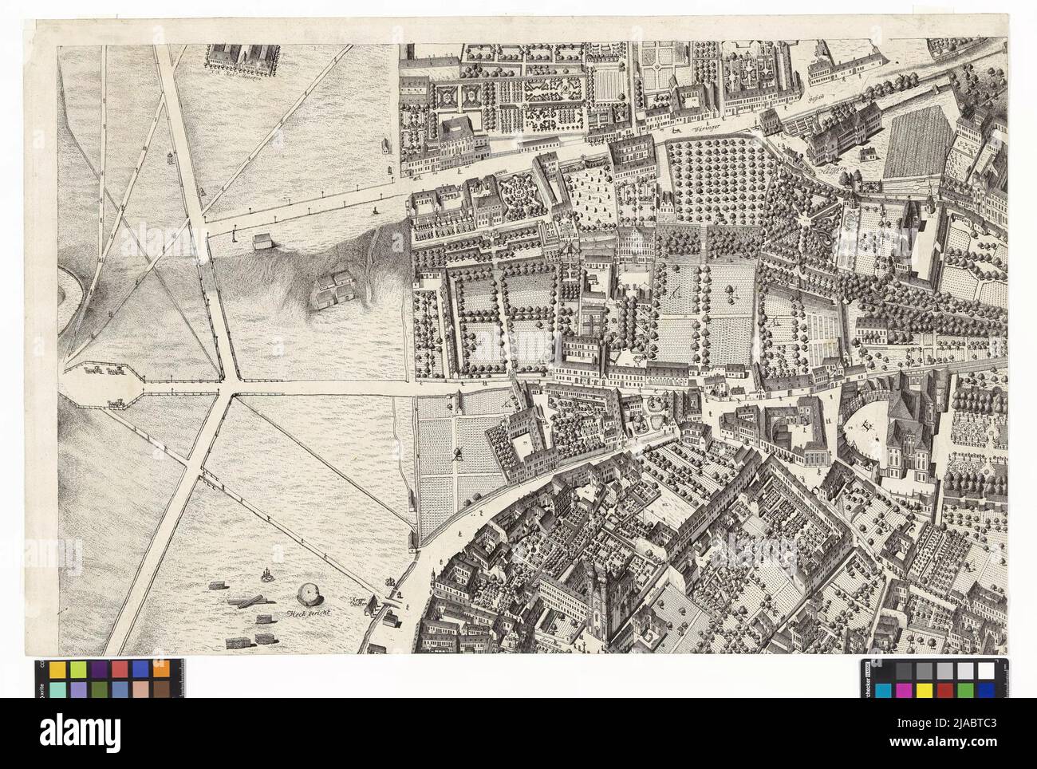Click the peach skin-tone swatch
The width and height of the screenshot is (1037, 769).
coord(140,690)
